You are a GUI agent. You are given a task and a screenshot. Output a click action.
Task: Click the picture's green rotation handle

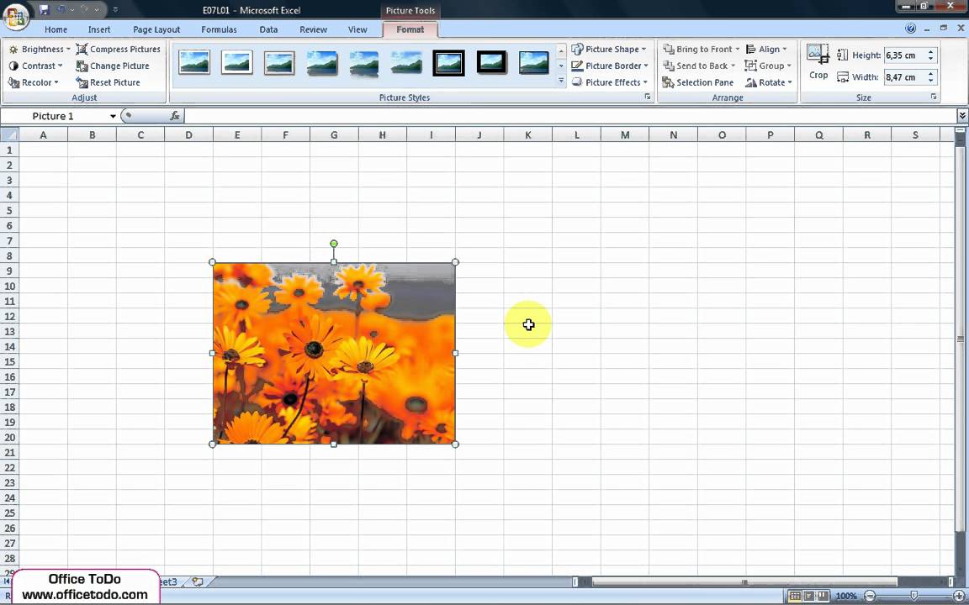pyautogui.click(x=334, y=244)
